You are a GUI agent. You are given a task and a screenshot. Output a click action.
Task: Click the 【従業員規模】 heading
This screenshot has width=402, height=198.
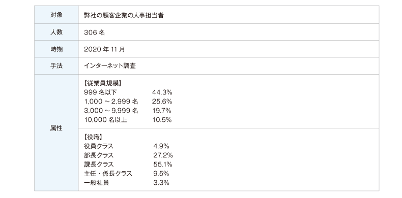tap(103, 83)
